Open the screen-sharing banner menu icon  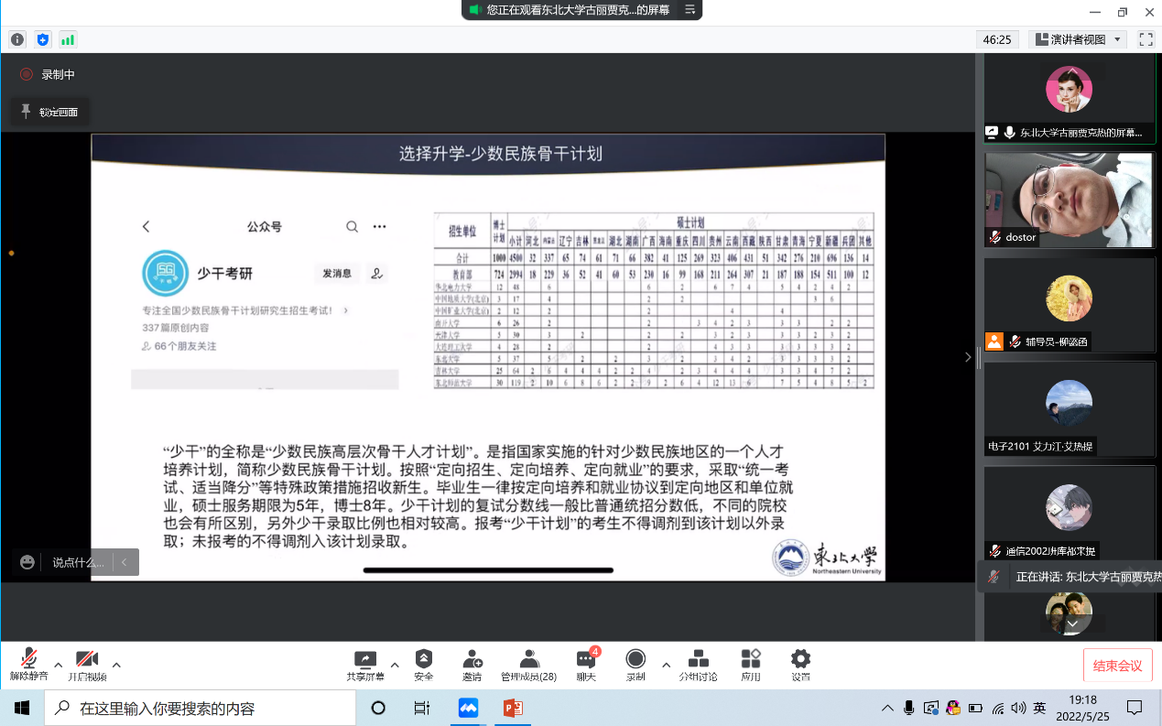[690, 10]
